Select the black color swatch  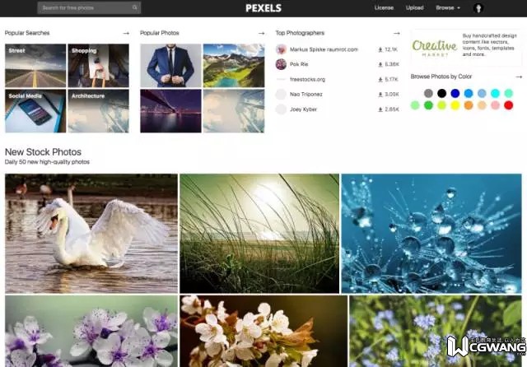pyautogui.click(x=441, y=93)
